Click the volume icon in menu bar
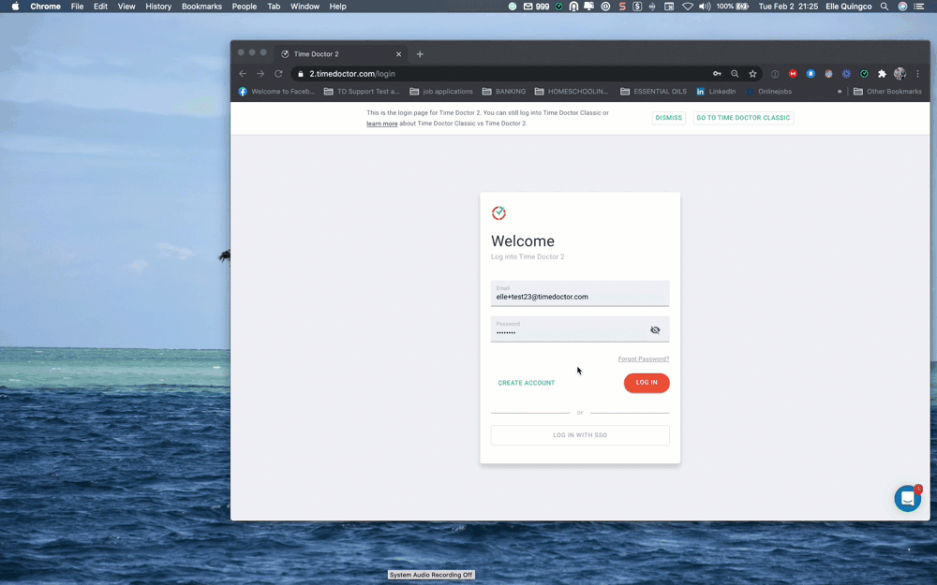 pos(705,7)
